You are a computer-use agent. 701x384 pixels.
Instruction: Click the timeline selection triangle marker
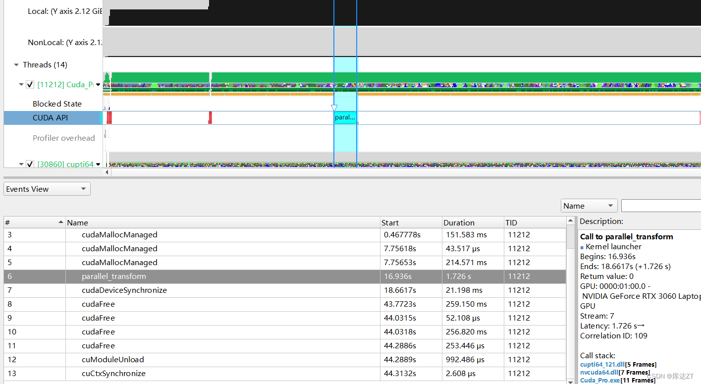pyautogui.click(x=334, y=108)
